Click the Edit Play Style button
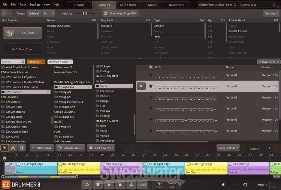This screenshot has height=190, width=281. pos(101,148)
